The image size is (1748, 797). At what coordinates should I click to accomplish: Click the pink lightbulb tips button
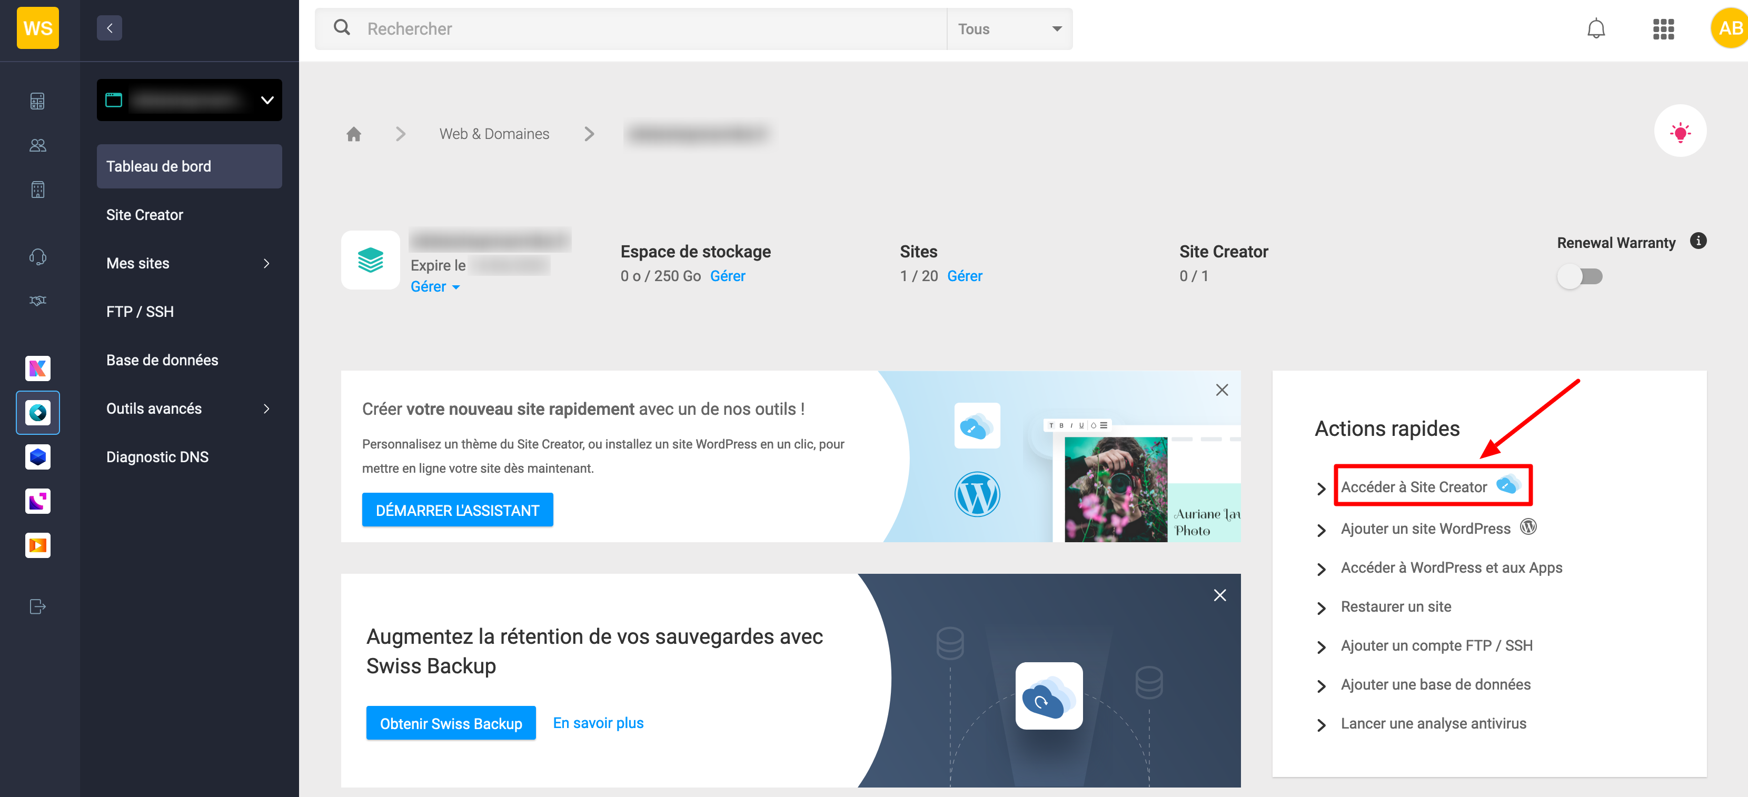coord(1680,131)
